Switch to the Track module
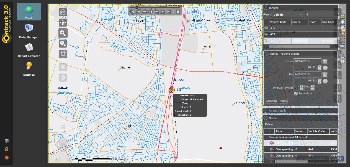The height and width of the screenshot is (167, 350). [x=29, y=12]
